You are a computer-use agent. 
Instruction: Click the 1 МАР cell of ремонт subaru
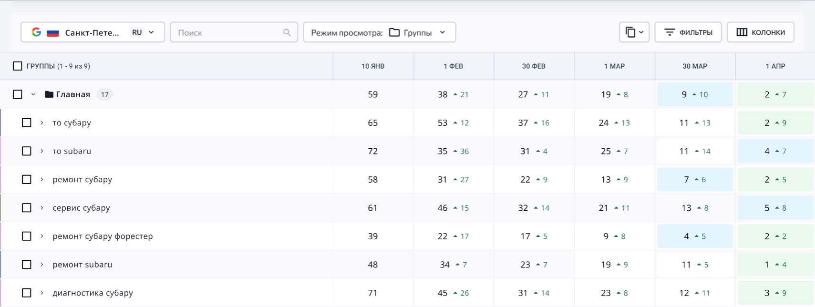coord(615,265)
